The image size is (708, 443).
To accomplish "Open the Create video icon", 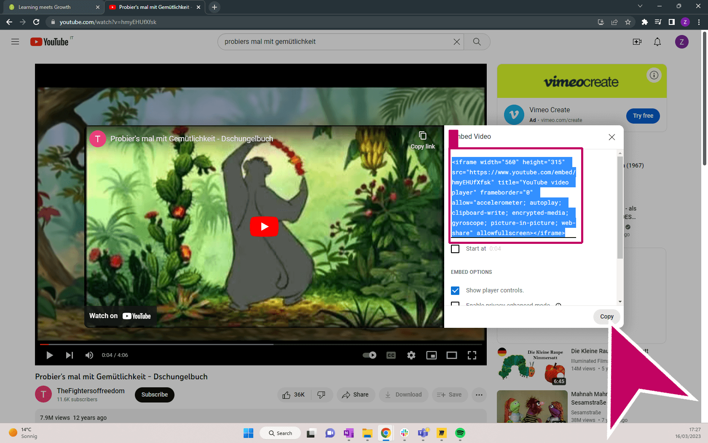I will point(637,42).
